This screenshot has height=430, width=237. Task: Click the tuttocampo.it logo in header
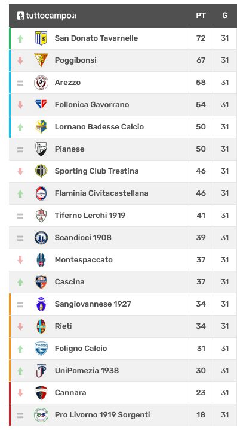tap(47, 16)
